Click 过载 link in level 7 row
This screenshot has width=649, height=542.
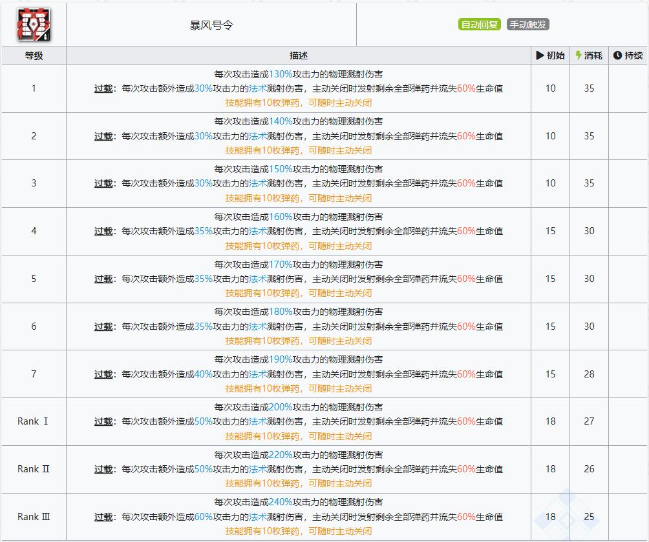103,374
